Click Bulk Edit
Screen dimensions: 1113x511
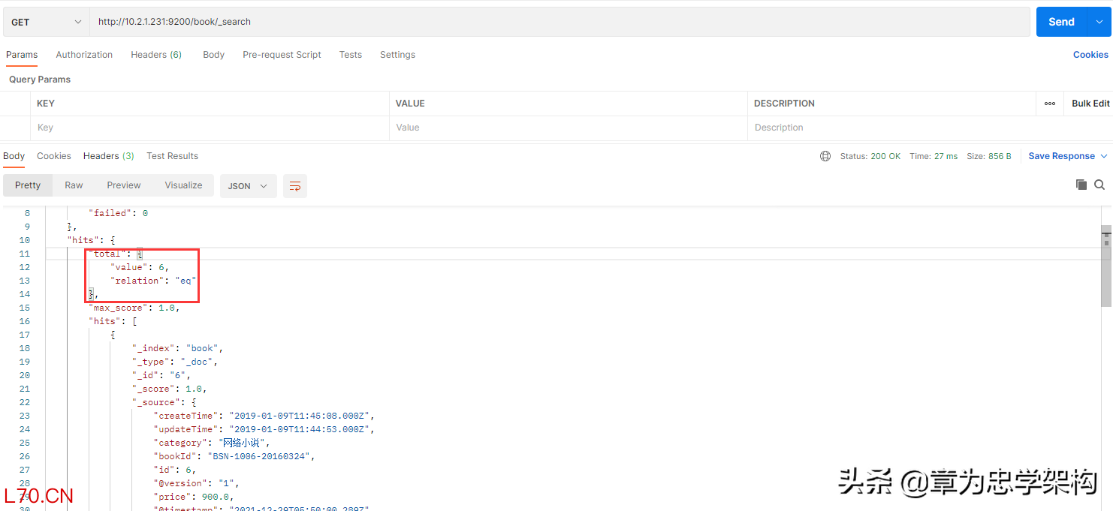(1090, 104)
